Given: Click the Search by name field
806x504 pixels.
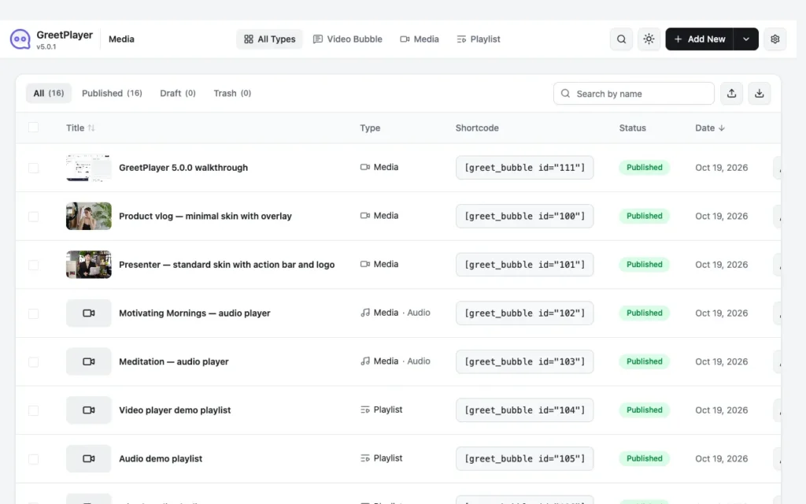Looking at the screenshot, I should pyautogui.click(x=634, y=94).
